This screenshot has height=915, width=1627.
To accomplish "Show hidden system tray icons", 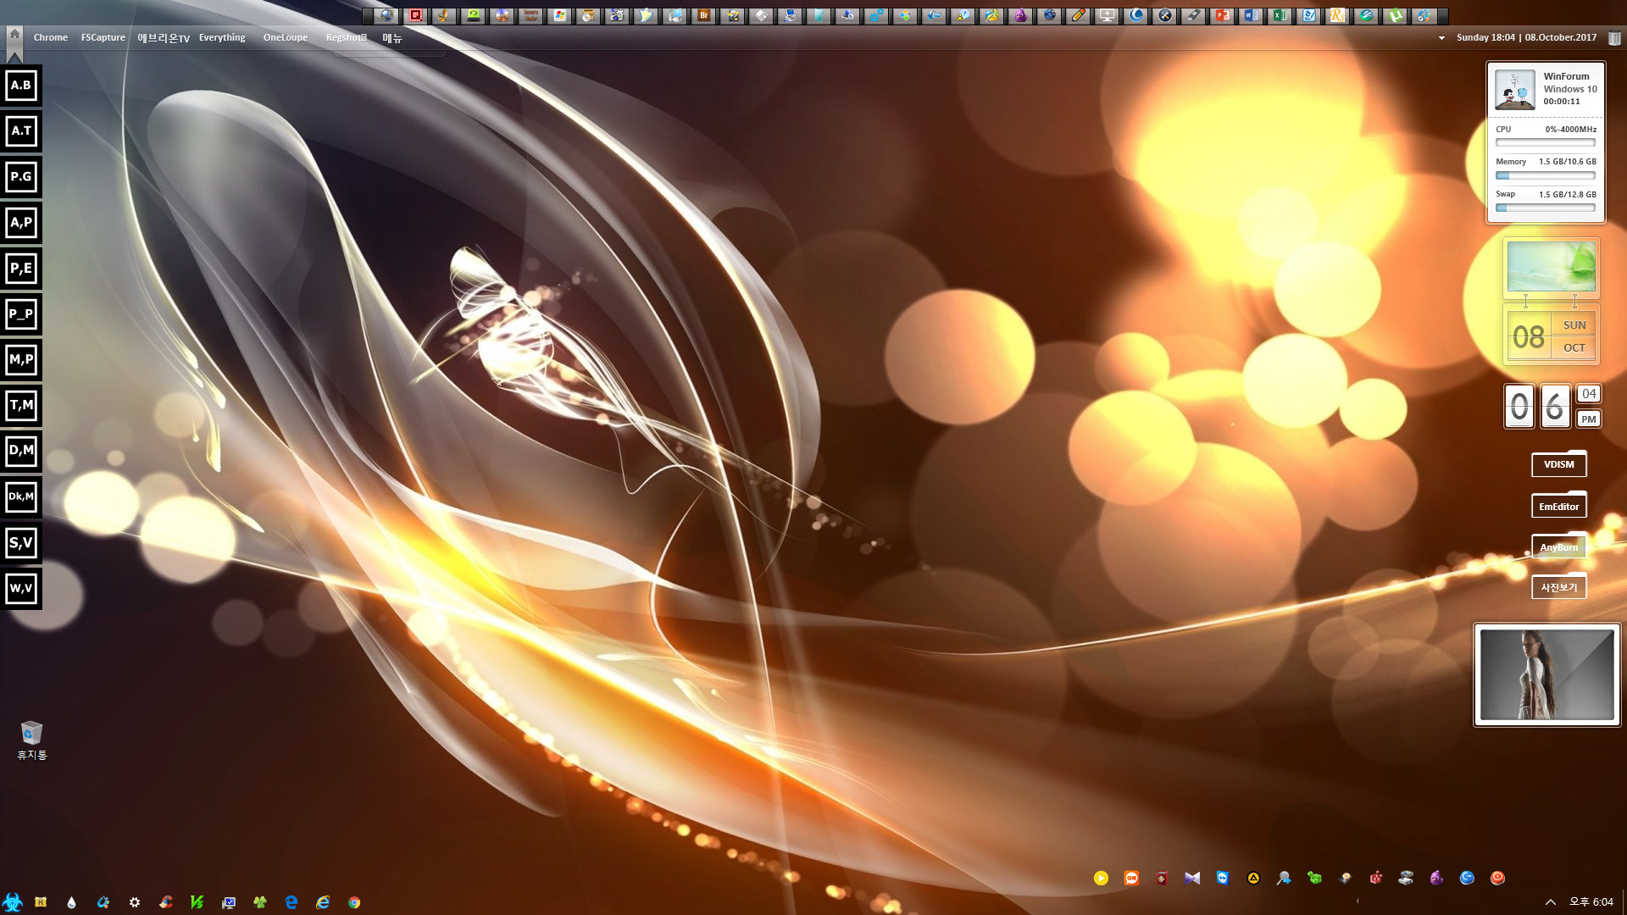I will click(1551, 903).
